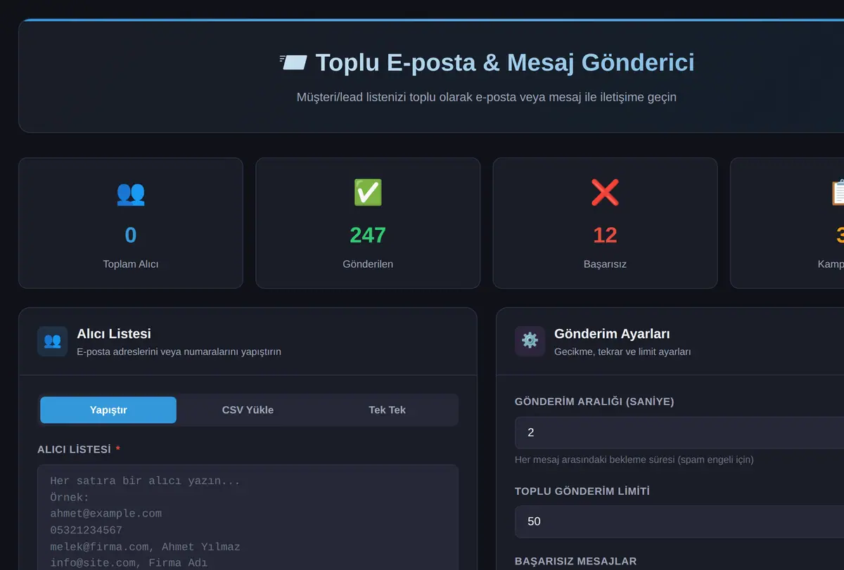
Task: Click the TOPLU GÖNDERİM LİMİTİ label
Action: coord(582,491)
